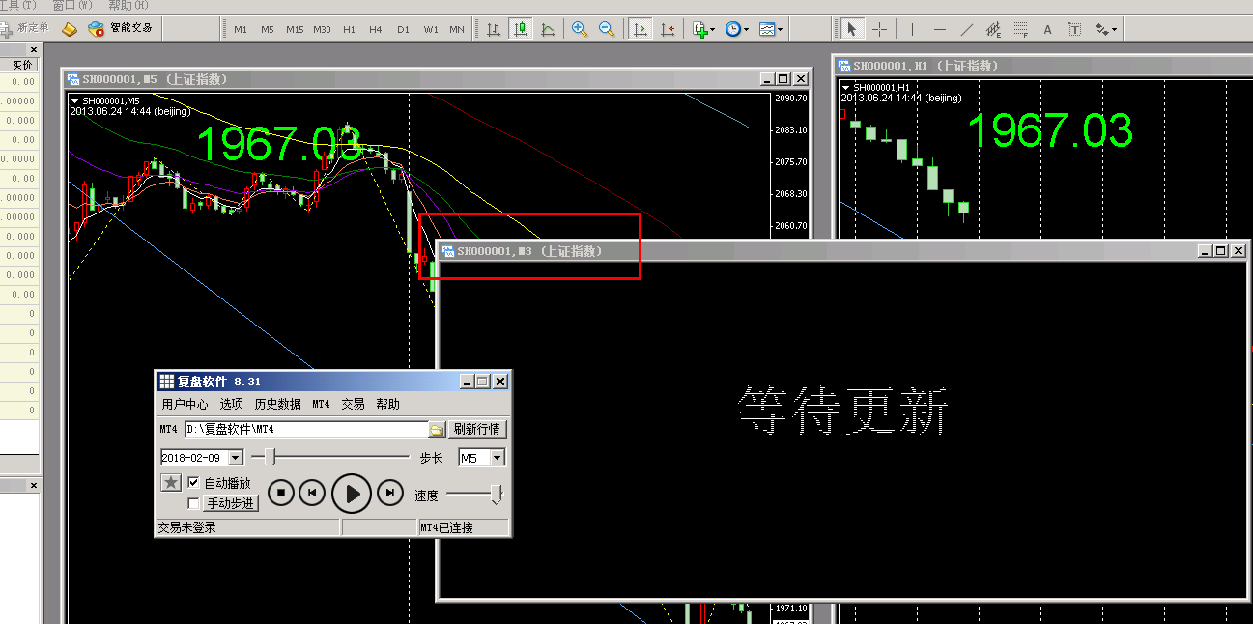Image resolution: width=1253 pixels, height=624 pixels.
Task: Click the folder browse icon beside MT4 path
Action: pyautogui.click(x=437, y=430)
